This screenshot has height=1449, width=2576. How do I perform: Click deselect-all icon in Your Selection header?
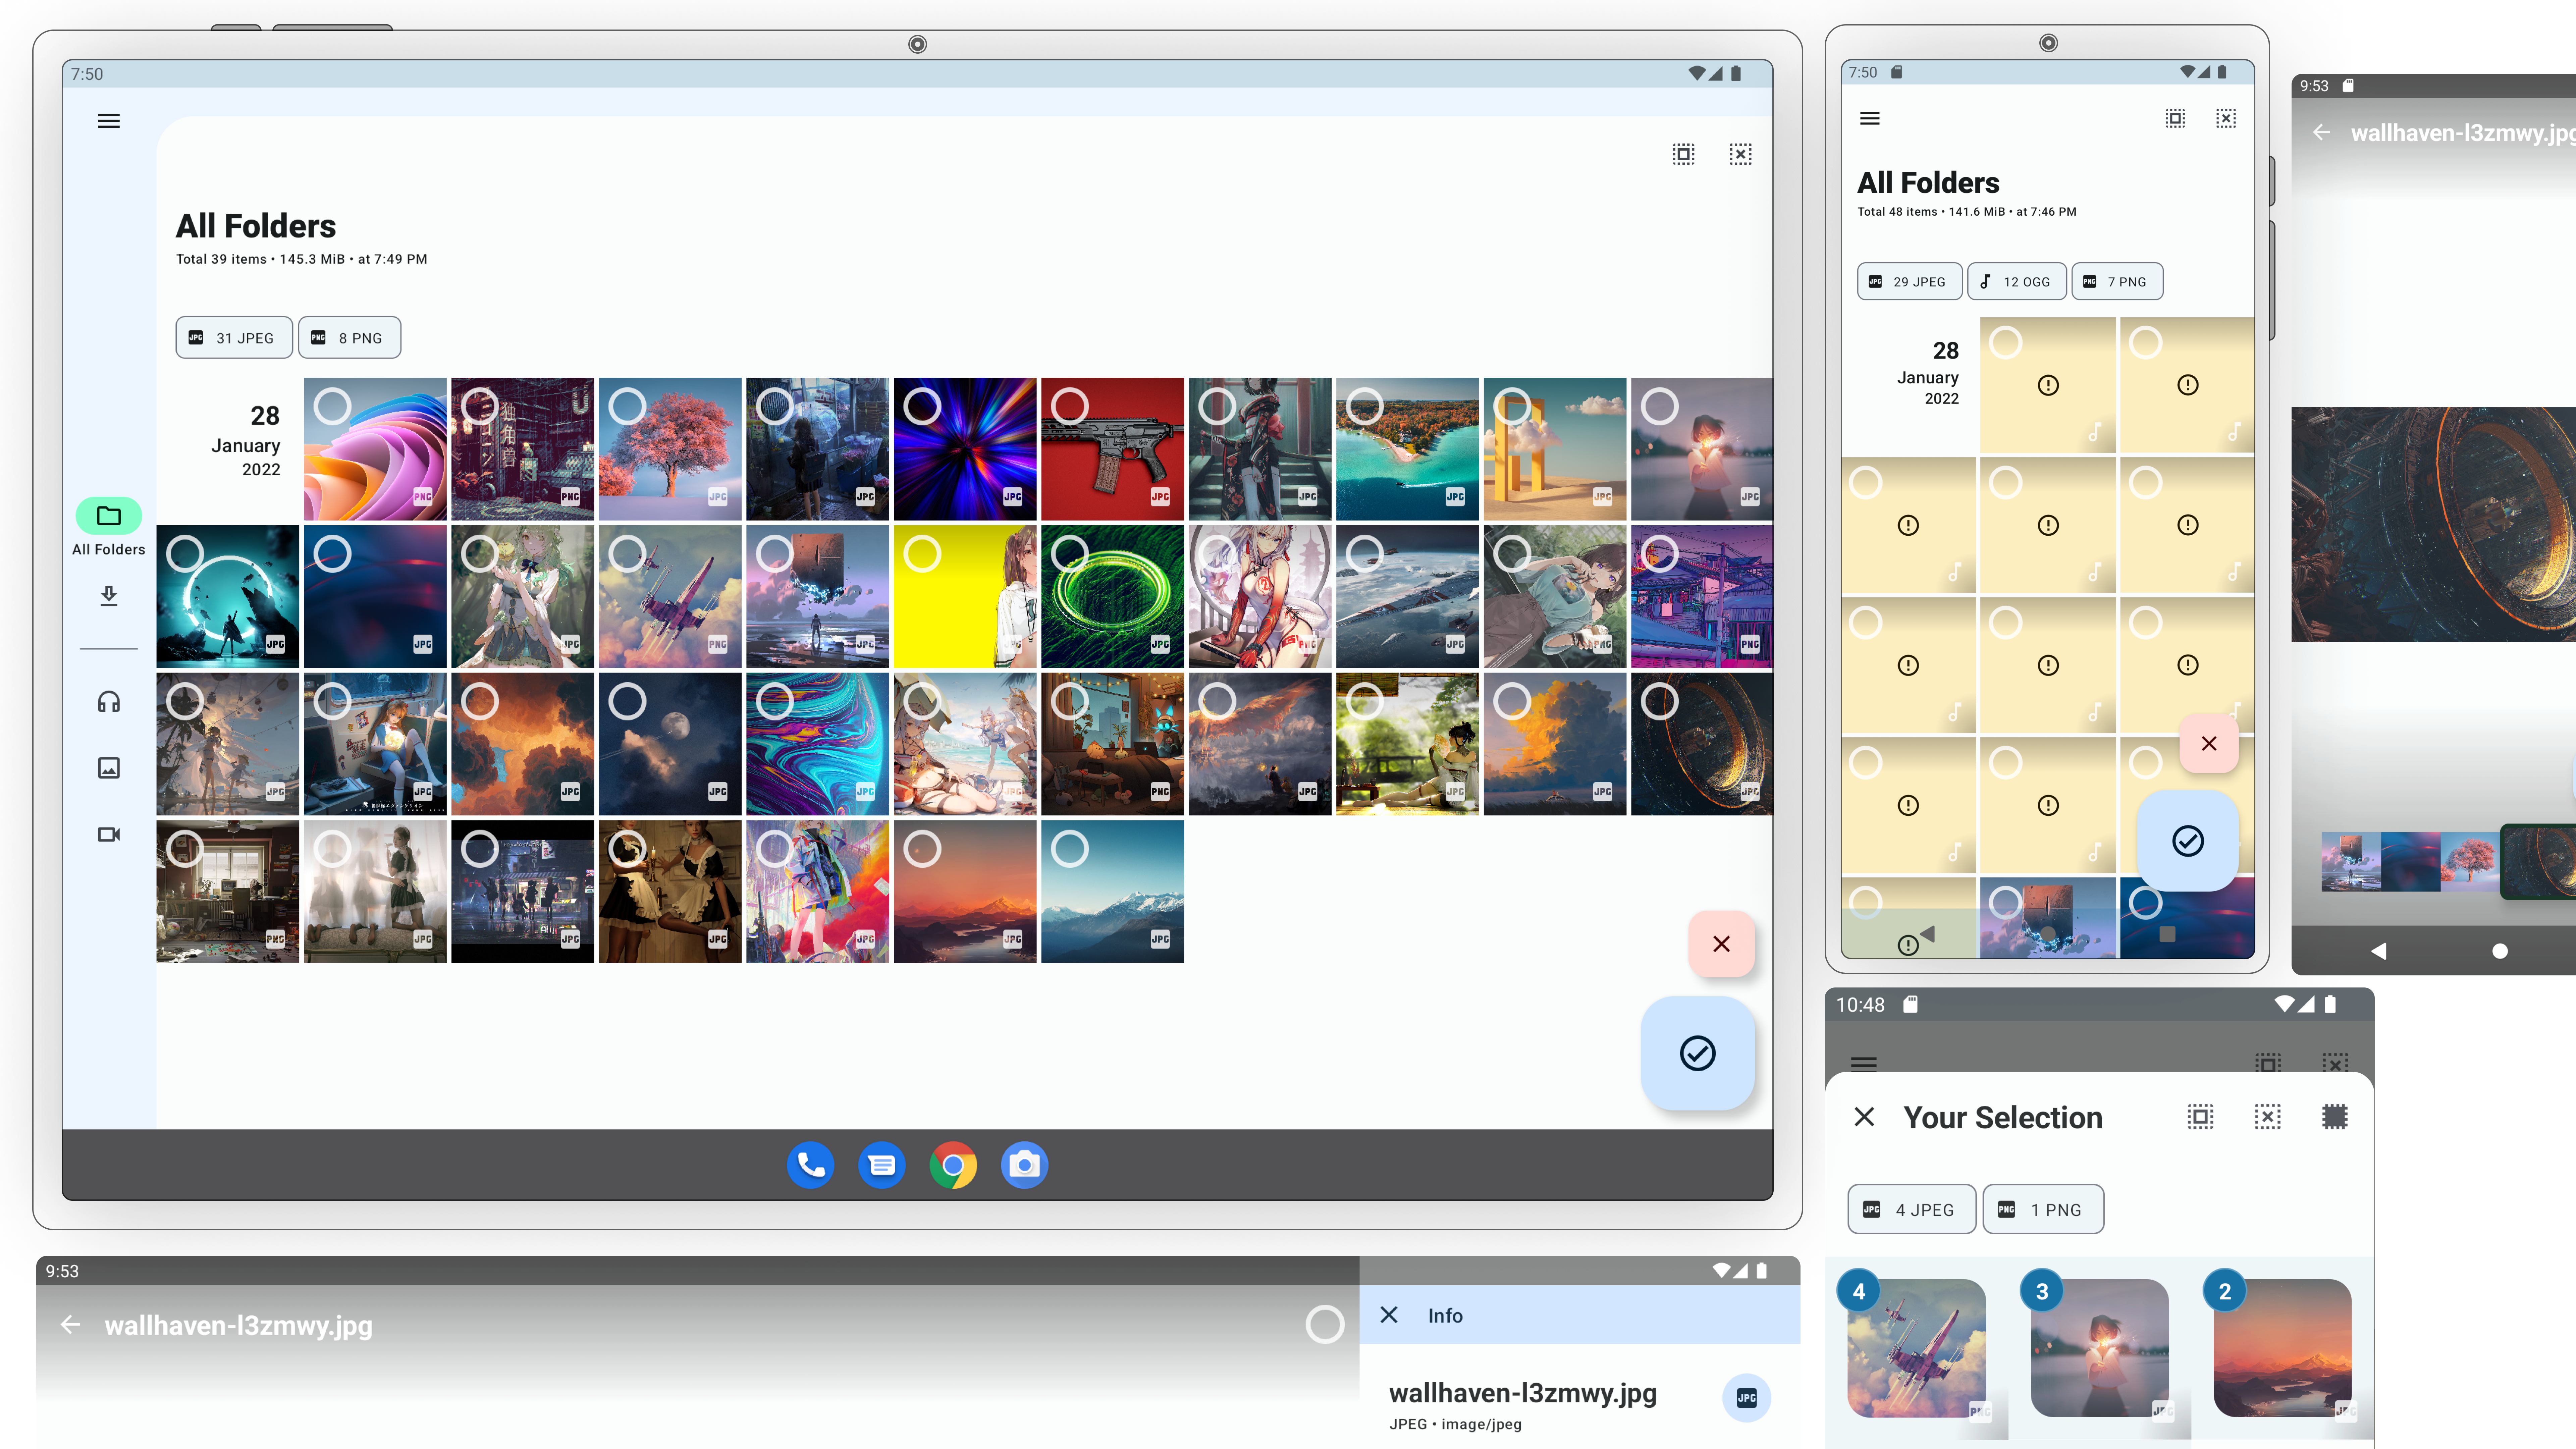click(2268, 1117)
